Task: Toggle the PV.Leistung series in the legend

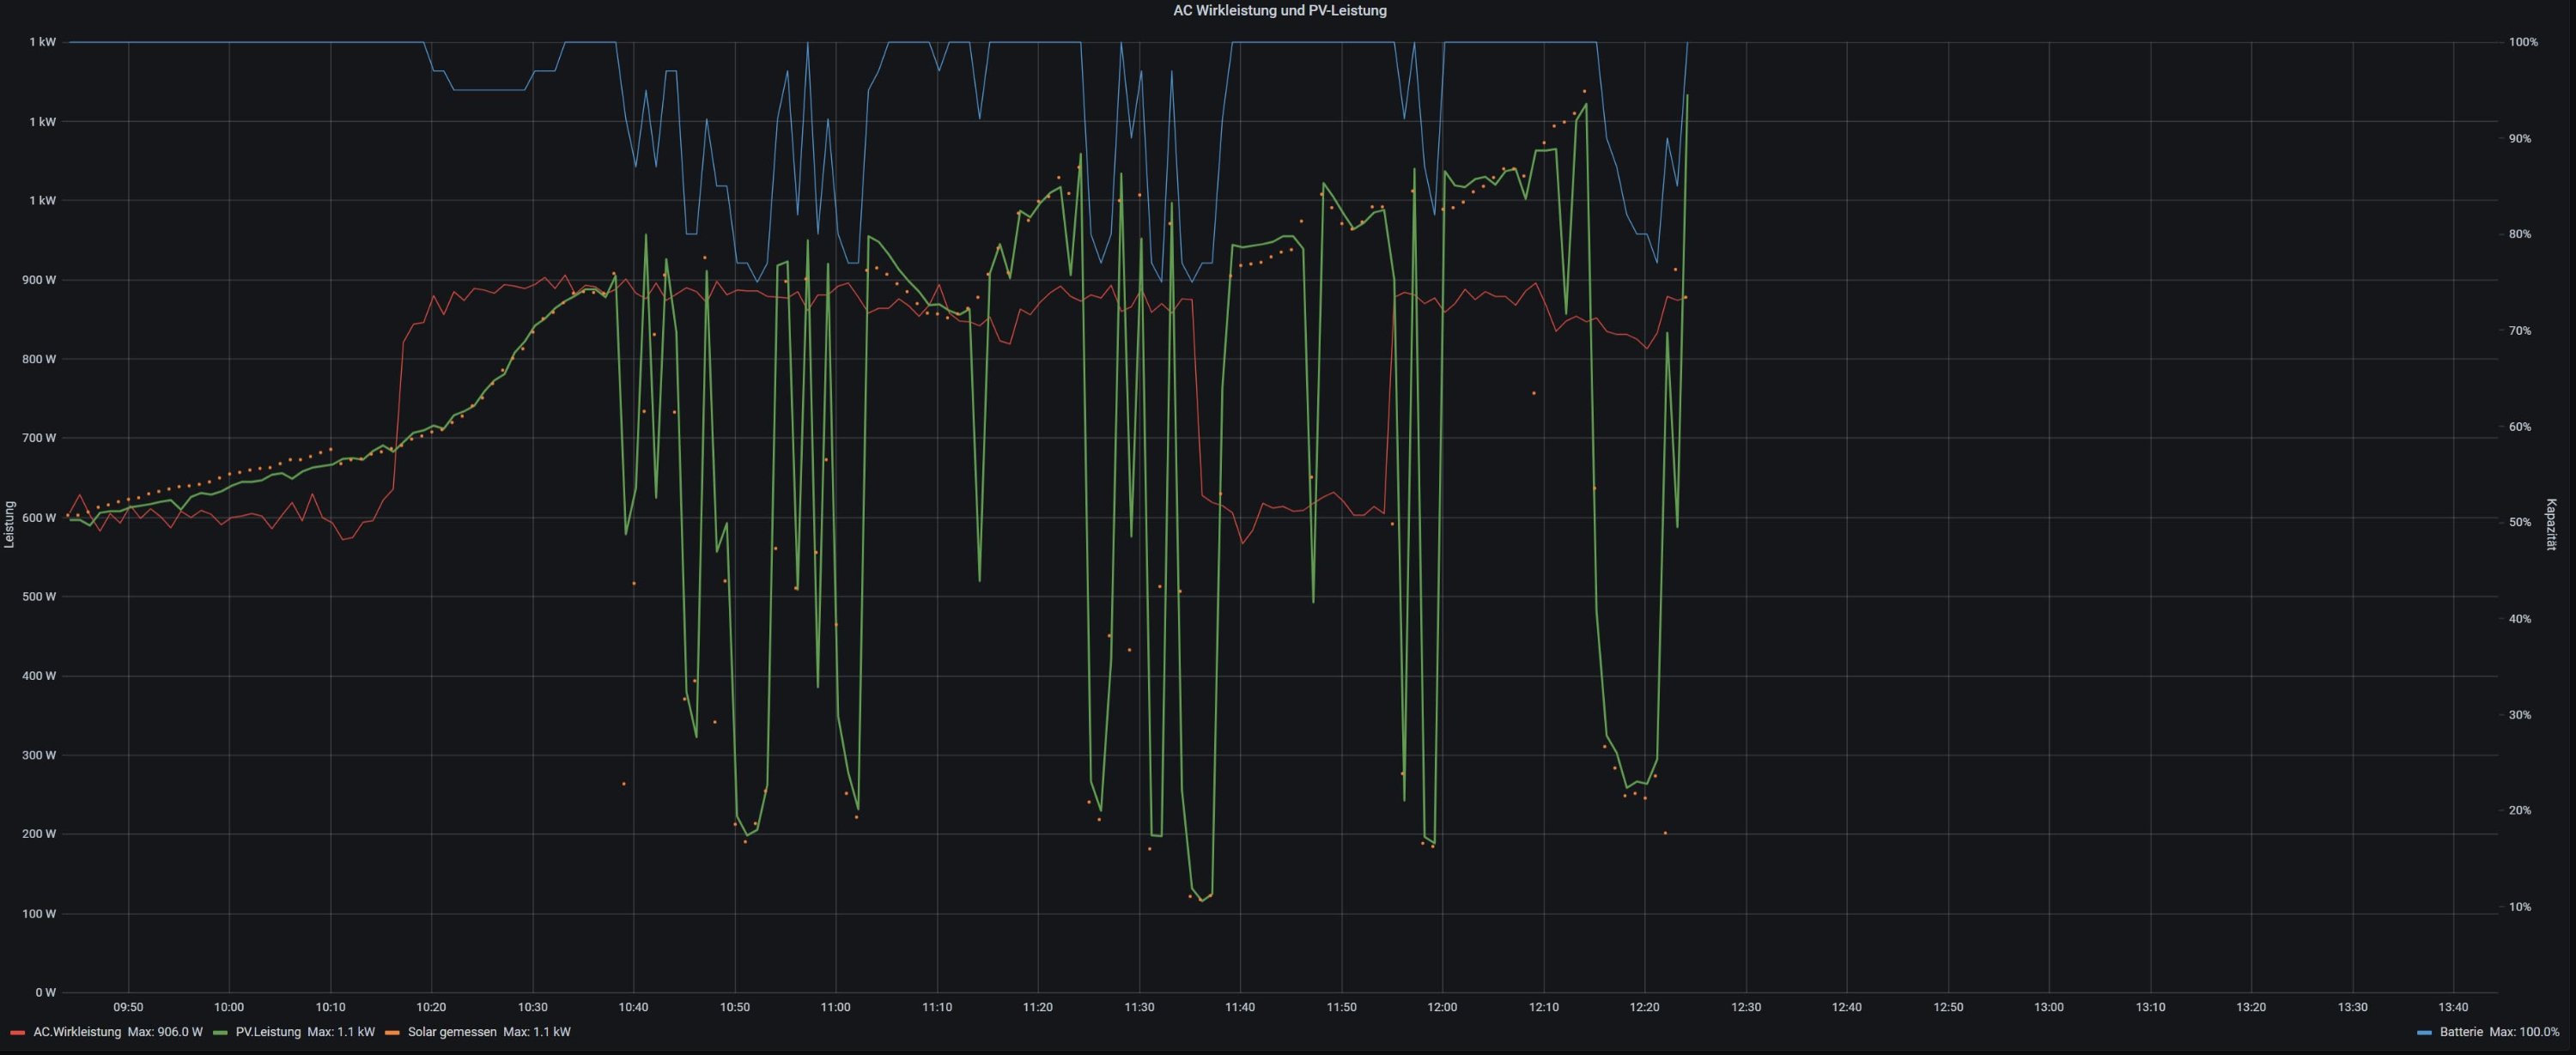Action: click(268, 1032)
